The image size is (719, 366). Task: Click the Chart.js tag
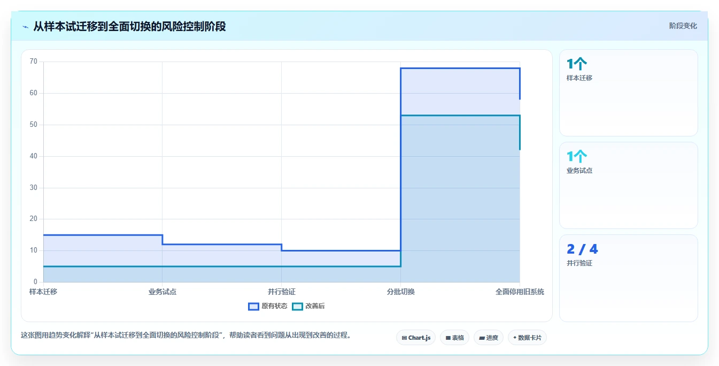(x=416, y=338)
